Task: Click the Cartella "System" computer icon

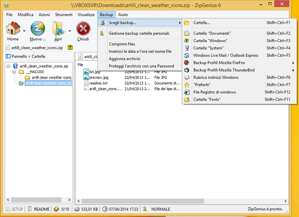Action: click(187, 48)
